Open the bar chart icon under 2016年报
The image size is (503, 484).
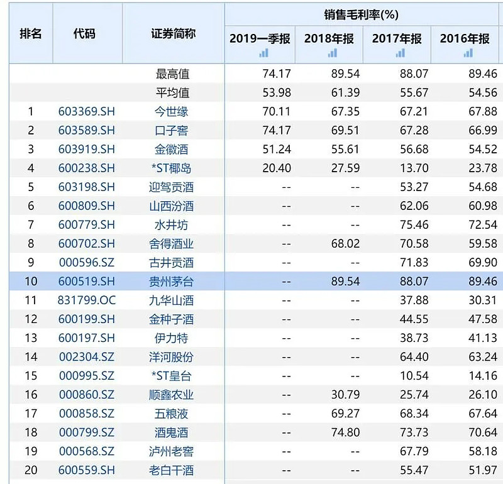468,53
